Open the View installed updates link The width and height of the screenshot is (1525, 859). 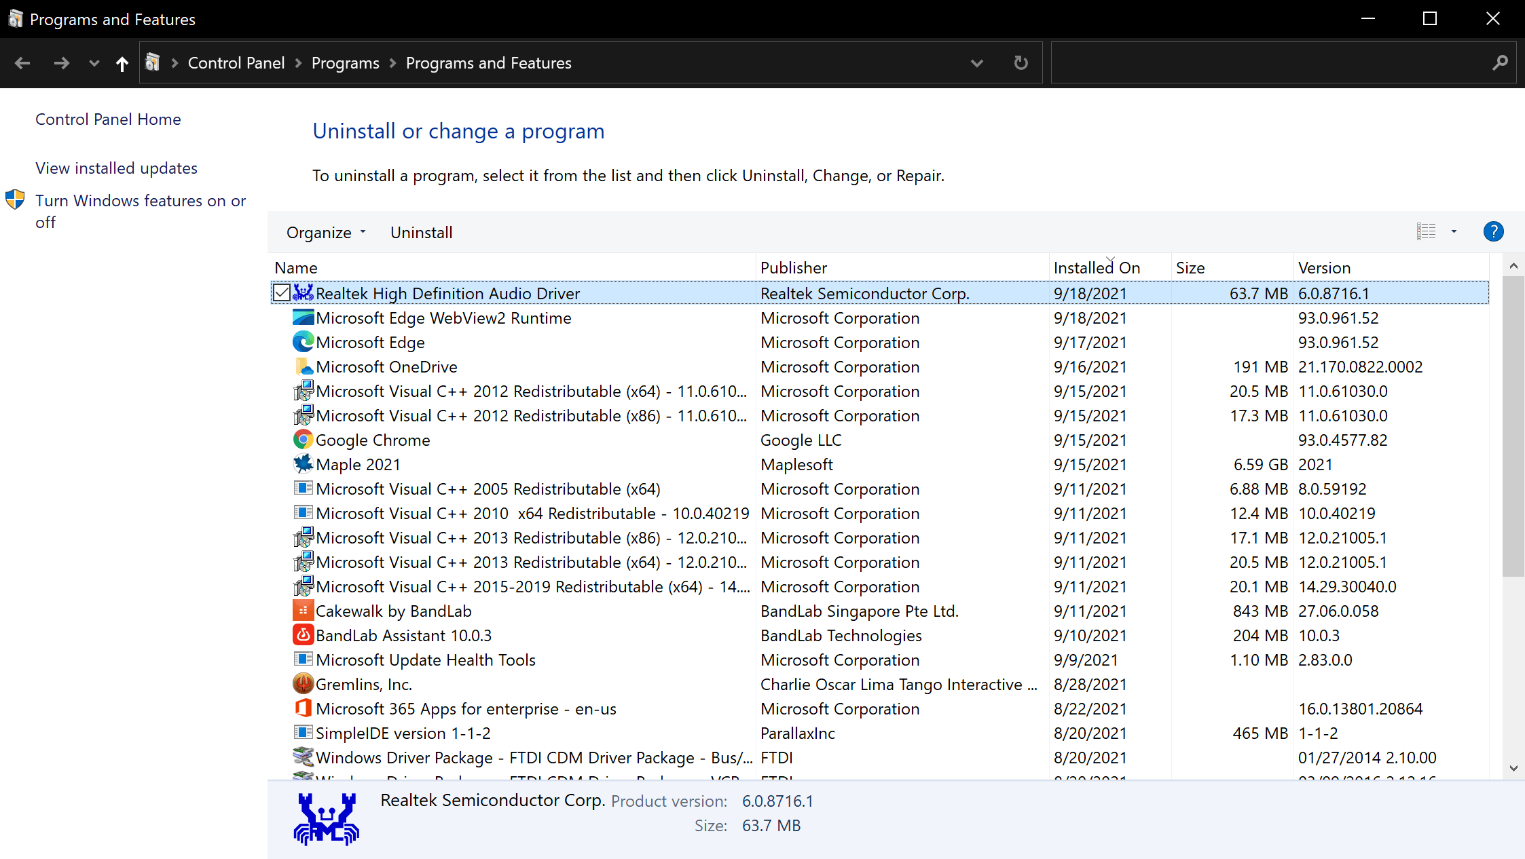116,168
